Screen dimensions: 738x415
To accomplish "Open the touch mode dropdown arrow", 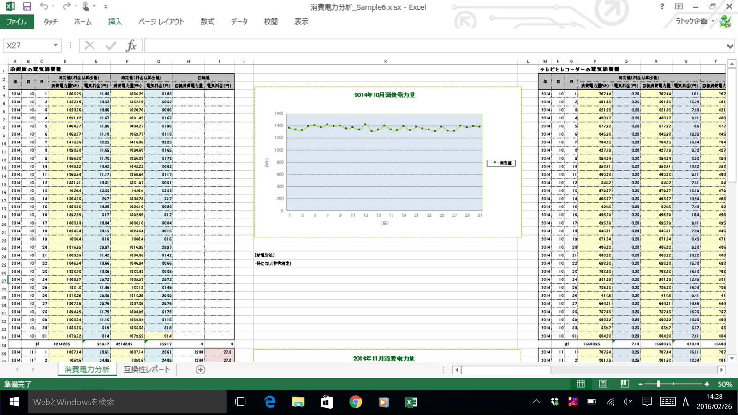I will click(95, 6).
